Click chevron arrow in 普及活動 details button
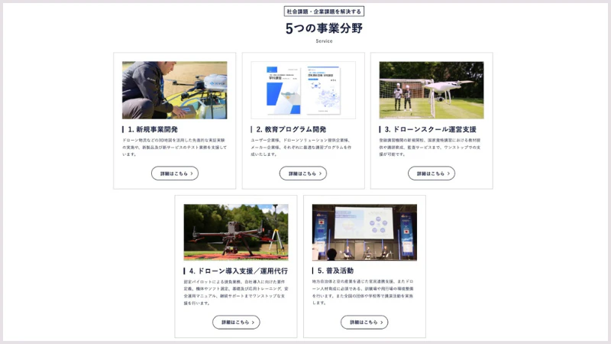Viewport: 611px width, 344px height. click(381, 322)
